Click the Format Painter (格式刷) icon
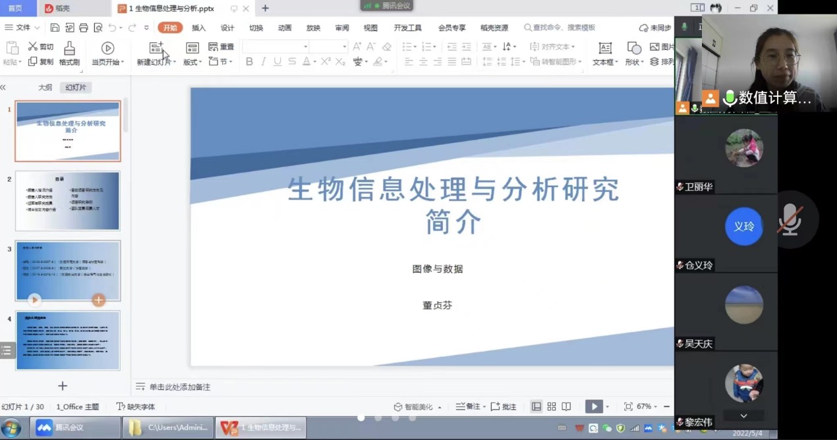 69,48
